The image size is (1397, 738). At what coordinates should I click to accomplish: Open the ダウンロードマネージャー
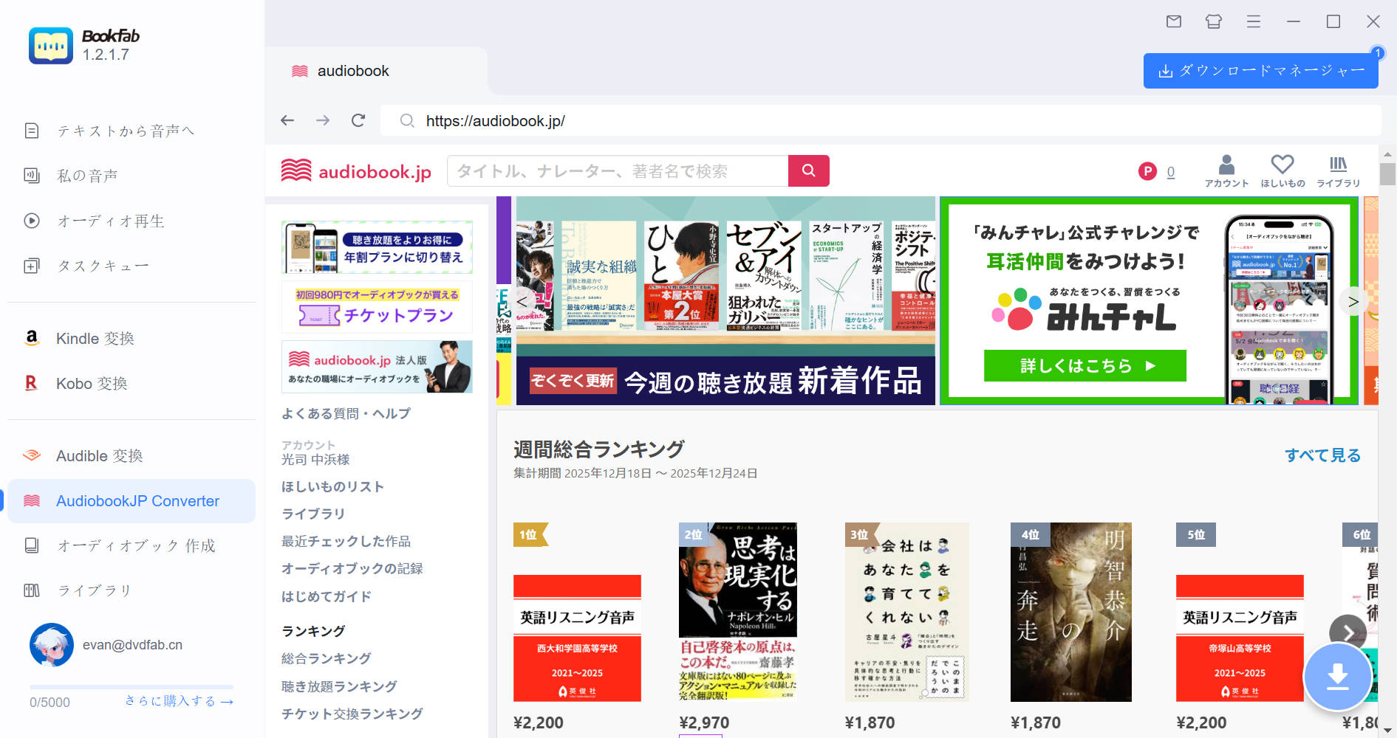[x=1260, y=70]
